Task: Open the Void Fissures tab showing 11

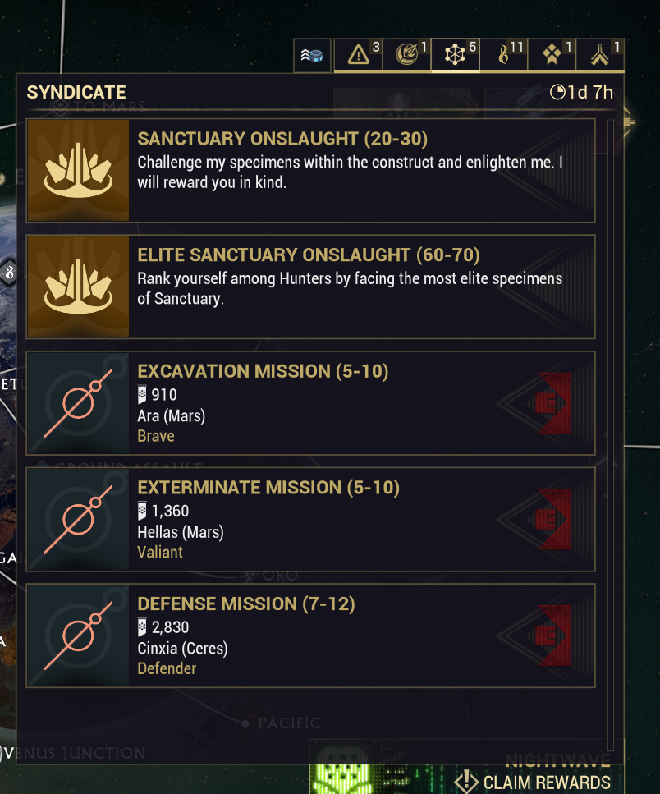Action: 503,55
